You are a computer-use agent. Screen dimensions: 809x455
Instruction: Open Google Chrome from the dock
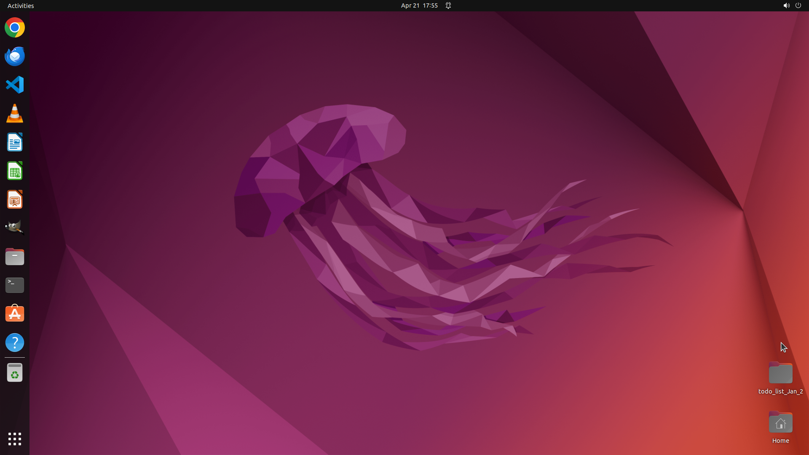[15, 28]
